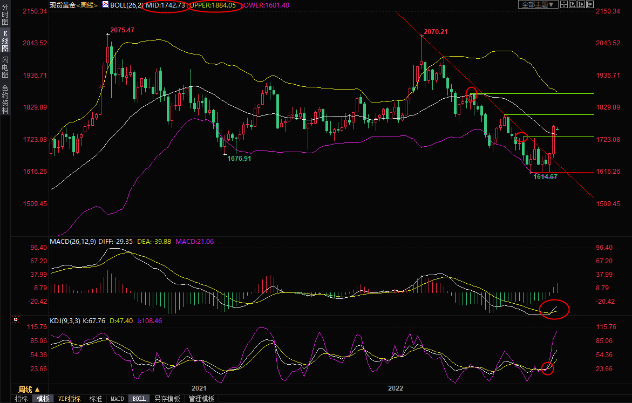
Task: Click the 管理模板 button
Action: (201, 399)
